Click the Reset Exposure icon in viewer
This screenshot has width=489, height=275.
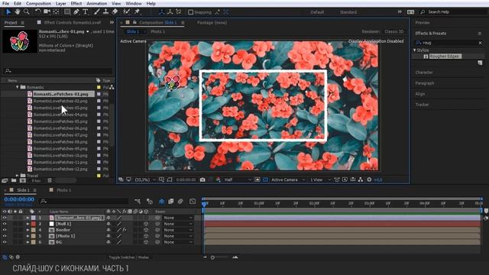(369, 180)
